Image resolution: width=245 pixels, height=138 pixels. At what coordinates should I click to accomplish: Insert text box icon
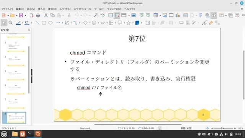pos(186,15)
